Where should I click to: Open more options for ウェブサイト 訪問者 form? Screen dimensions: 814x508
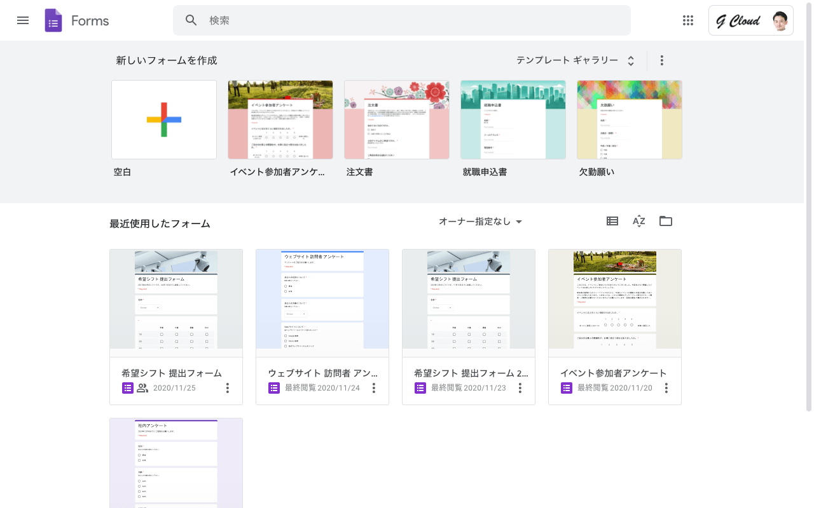pyautogui.click(x=374, y=388)
